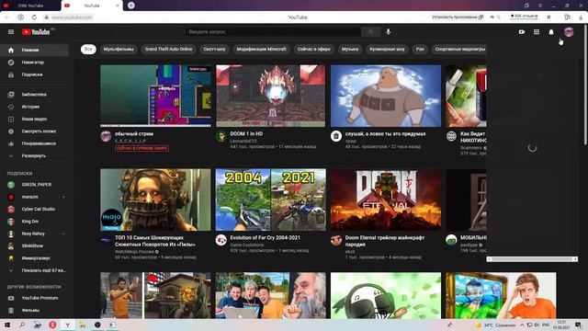Screen dimensions: 588x331
Task: Click the Главная home sidebar item
Action: (35, 50)
